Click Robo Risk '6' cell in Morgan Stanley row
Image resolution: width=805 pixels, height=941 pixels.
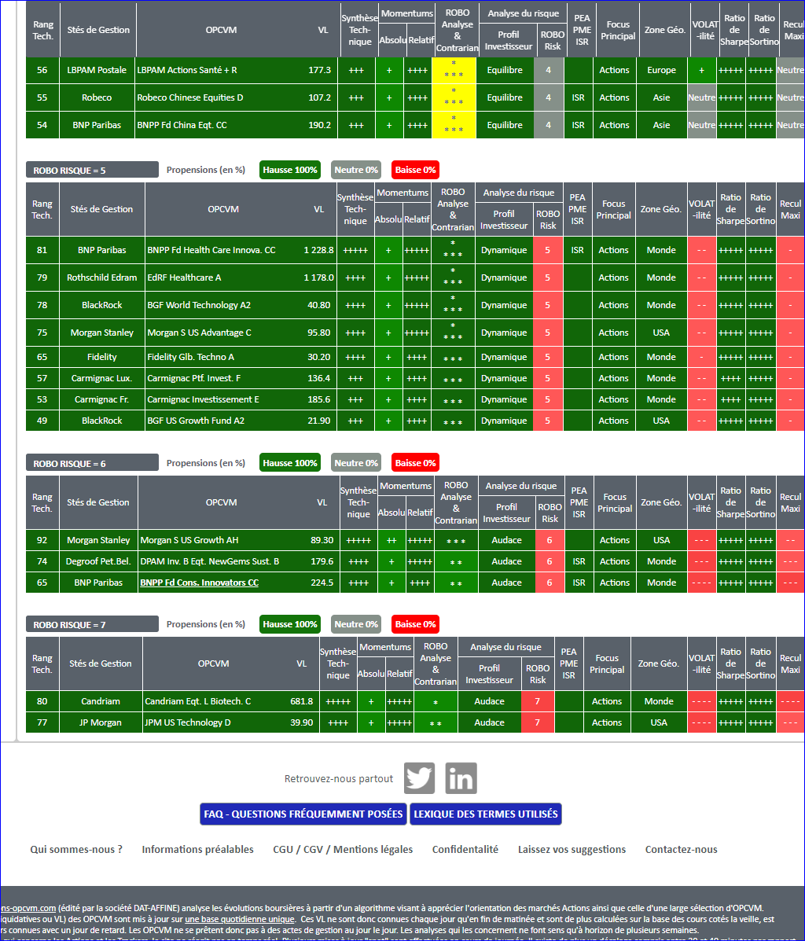pos(550,540)
